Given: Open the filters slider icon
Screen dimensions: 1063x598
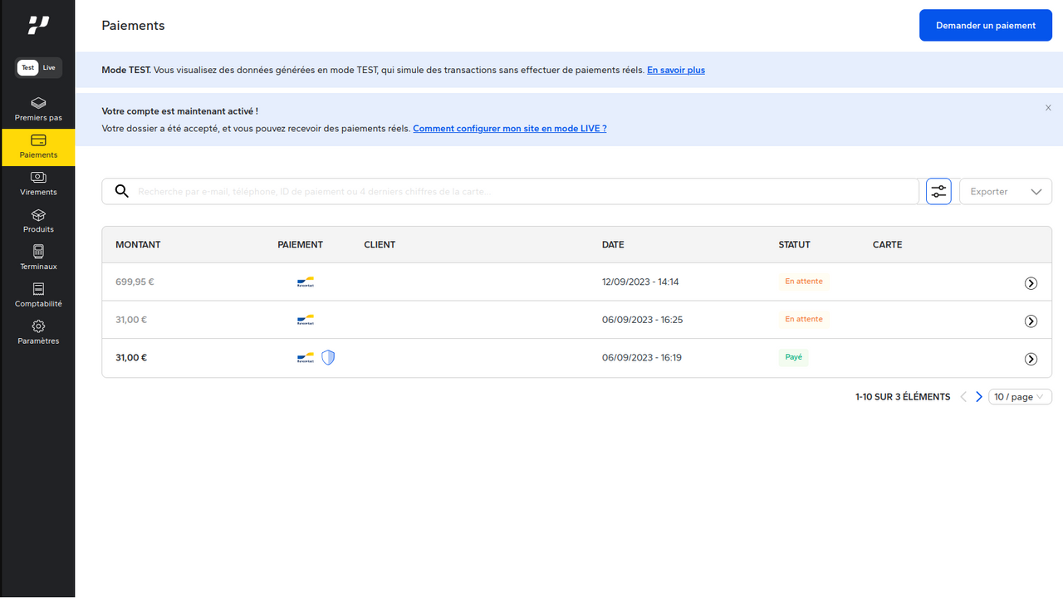Looking at the screenshot, I should 938,191.
